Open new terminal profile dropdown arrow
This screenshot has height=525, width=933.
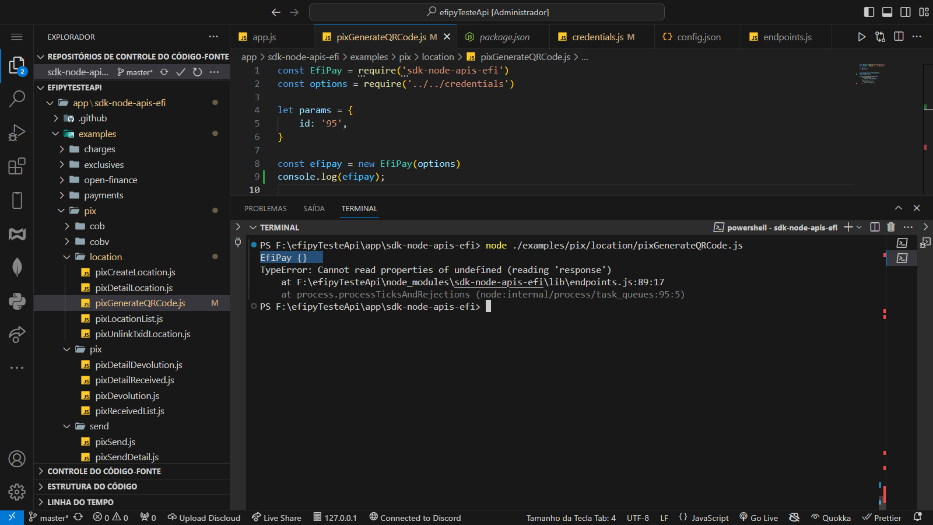[859, 227]
